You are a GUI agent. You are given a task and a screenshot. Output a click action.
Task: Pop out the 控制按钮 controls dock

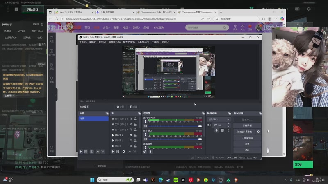coord(260,113)
